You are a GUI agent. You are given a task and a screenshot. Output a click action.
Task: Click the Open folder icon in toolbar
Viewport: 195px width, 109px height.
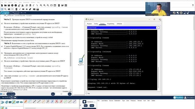(5, 5)
